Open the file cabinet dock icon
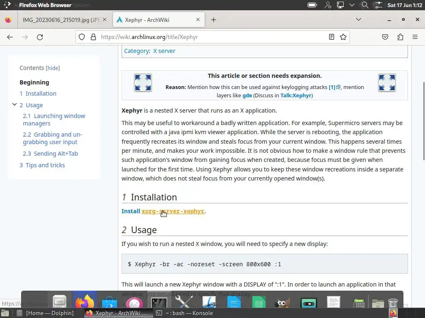 (60, 301)
